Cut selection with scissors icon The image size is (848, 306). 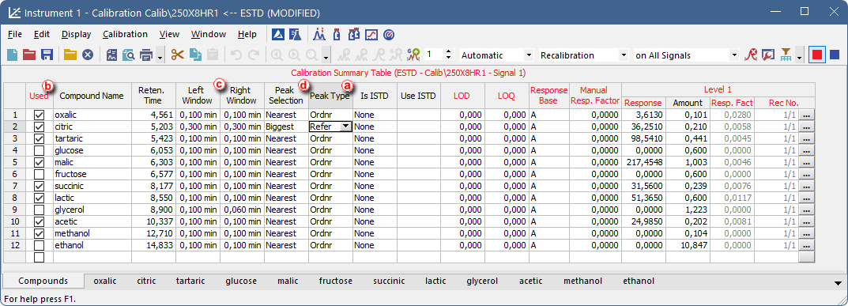click(177, 55)
